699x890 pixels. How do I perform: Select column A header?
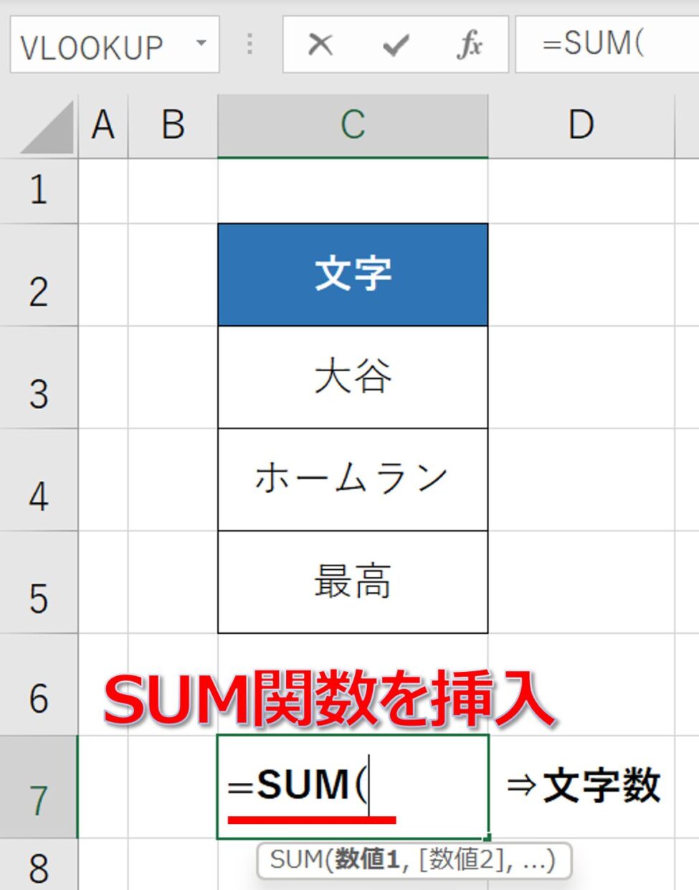coord(103,126)
